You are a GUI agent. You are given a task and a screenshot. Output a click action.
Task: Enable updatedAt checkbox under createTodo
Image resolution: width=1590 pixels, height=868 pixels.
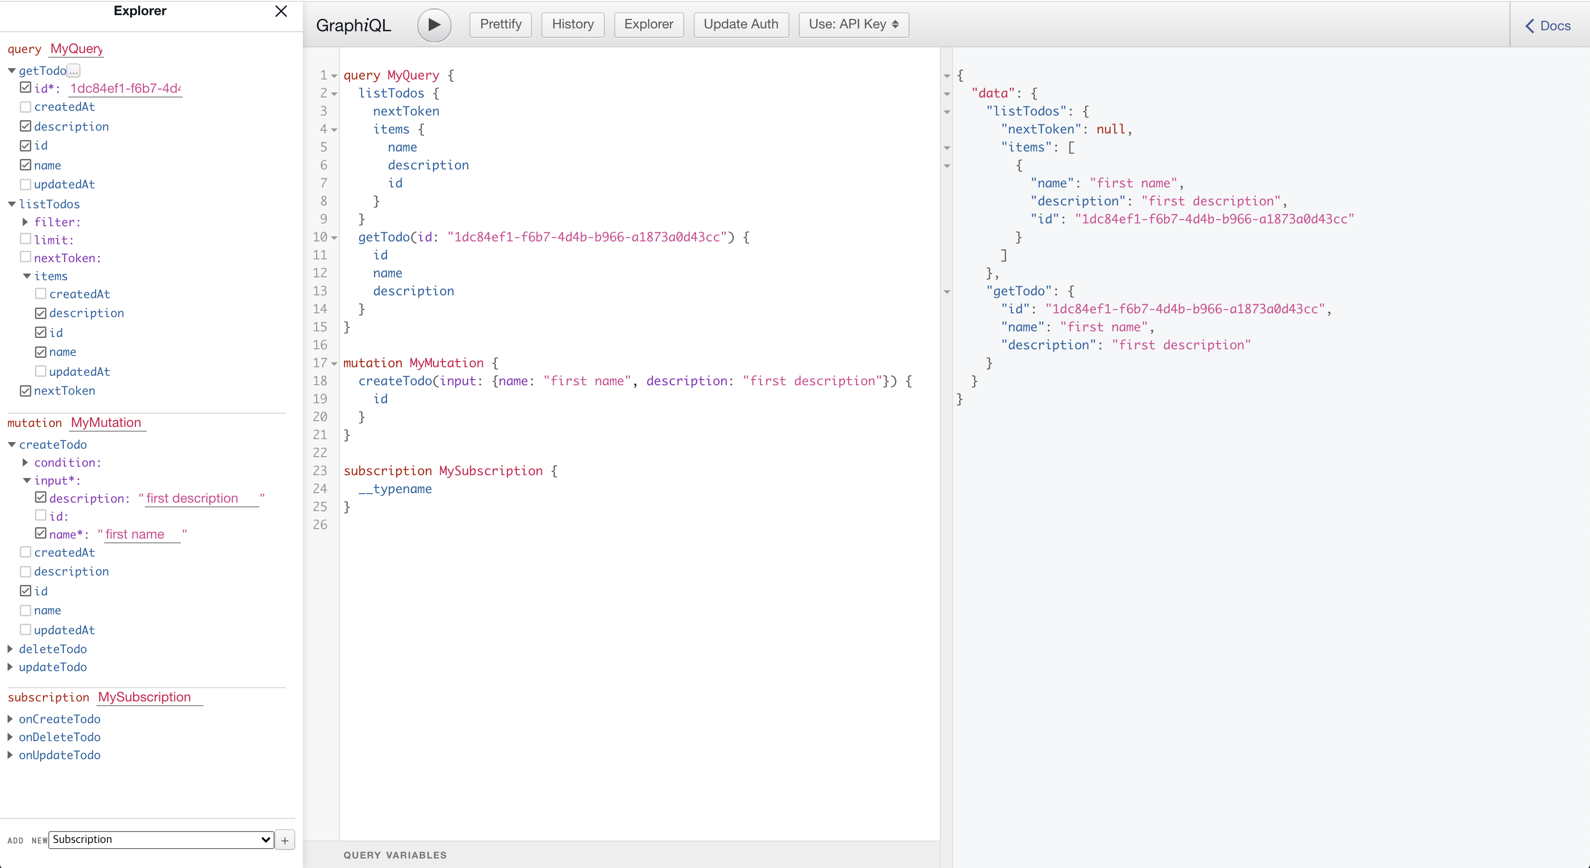[x=25, y=629]
